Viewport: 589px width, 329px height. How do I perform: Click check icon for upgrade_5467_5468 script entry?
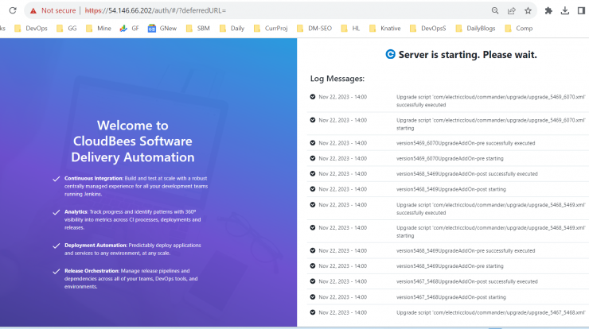(x=313, y=312)
